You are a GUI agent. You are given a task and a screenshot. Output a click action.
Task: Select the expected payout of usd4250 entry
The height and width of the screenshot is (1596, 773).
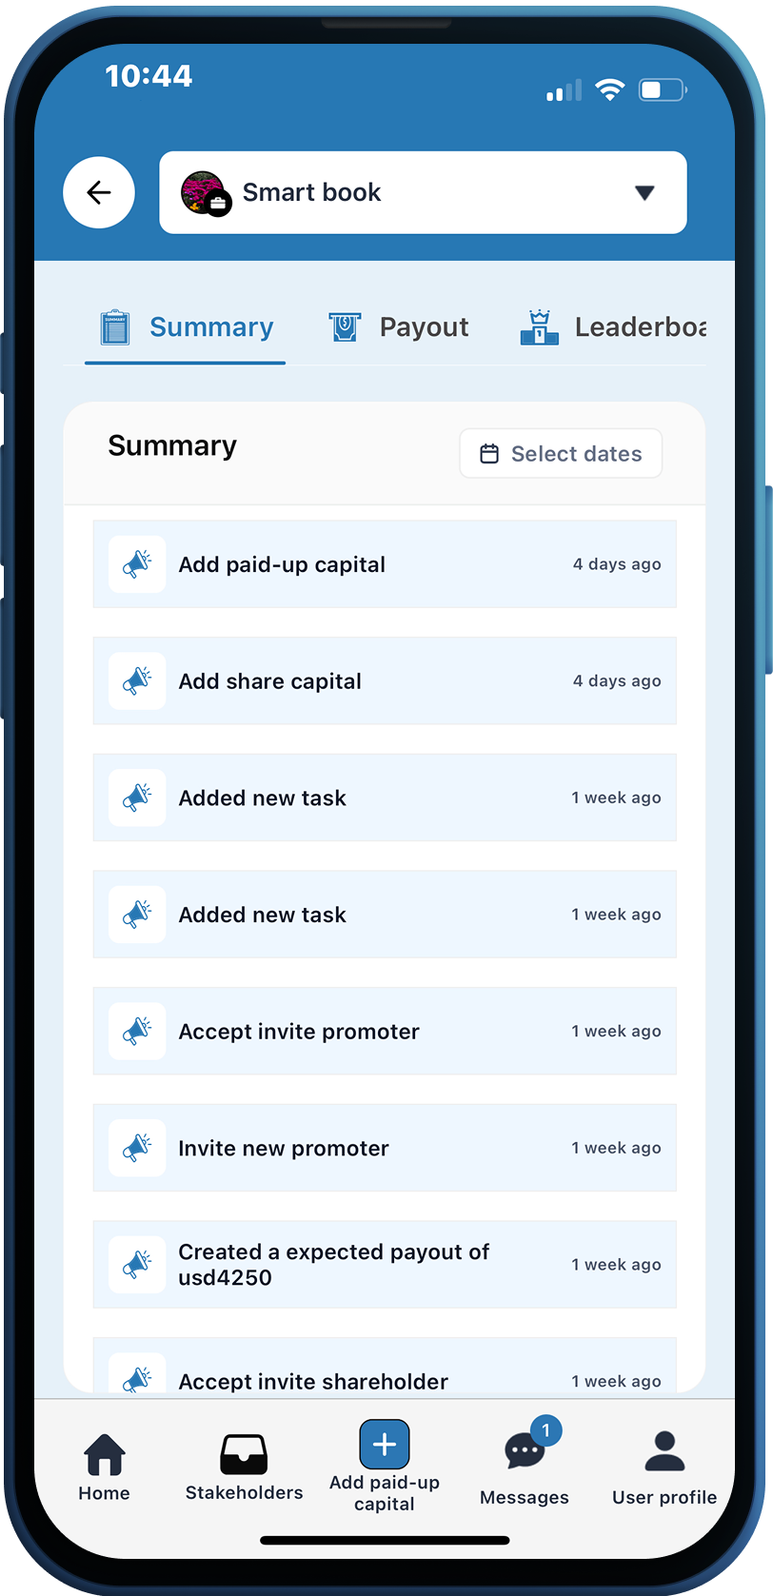point(384,1265)
